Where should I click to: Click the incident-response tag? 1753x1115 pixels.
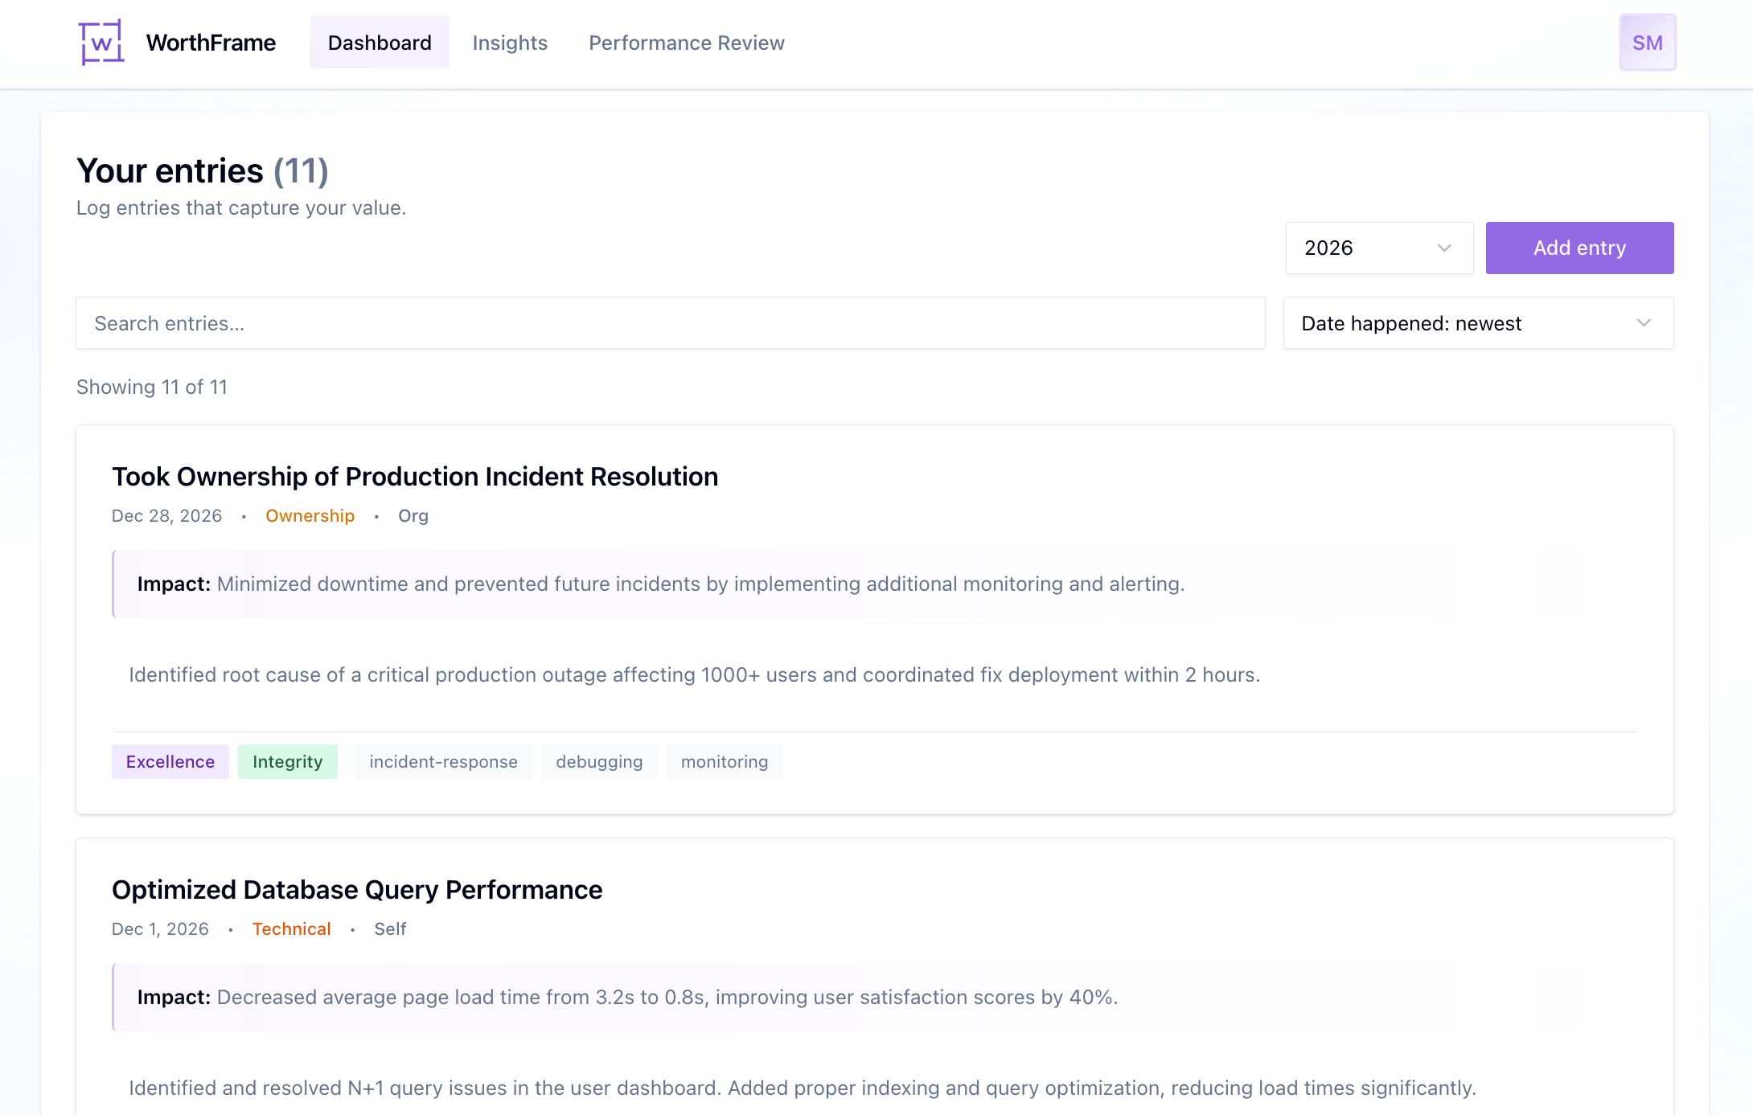[x=443, y=761]
